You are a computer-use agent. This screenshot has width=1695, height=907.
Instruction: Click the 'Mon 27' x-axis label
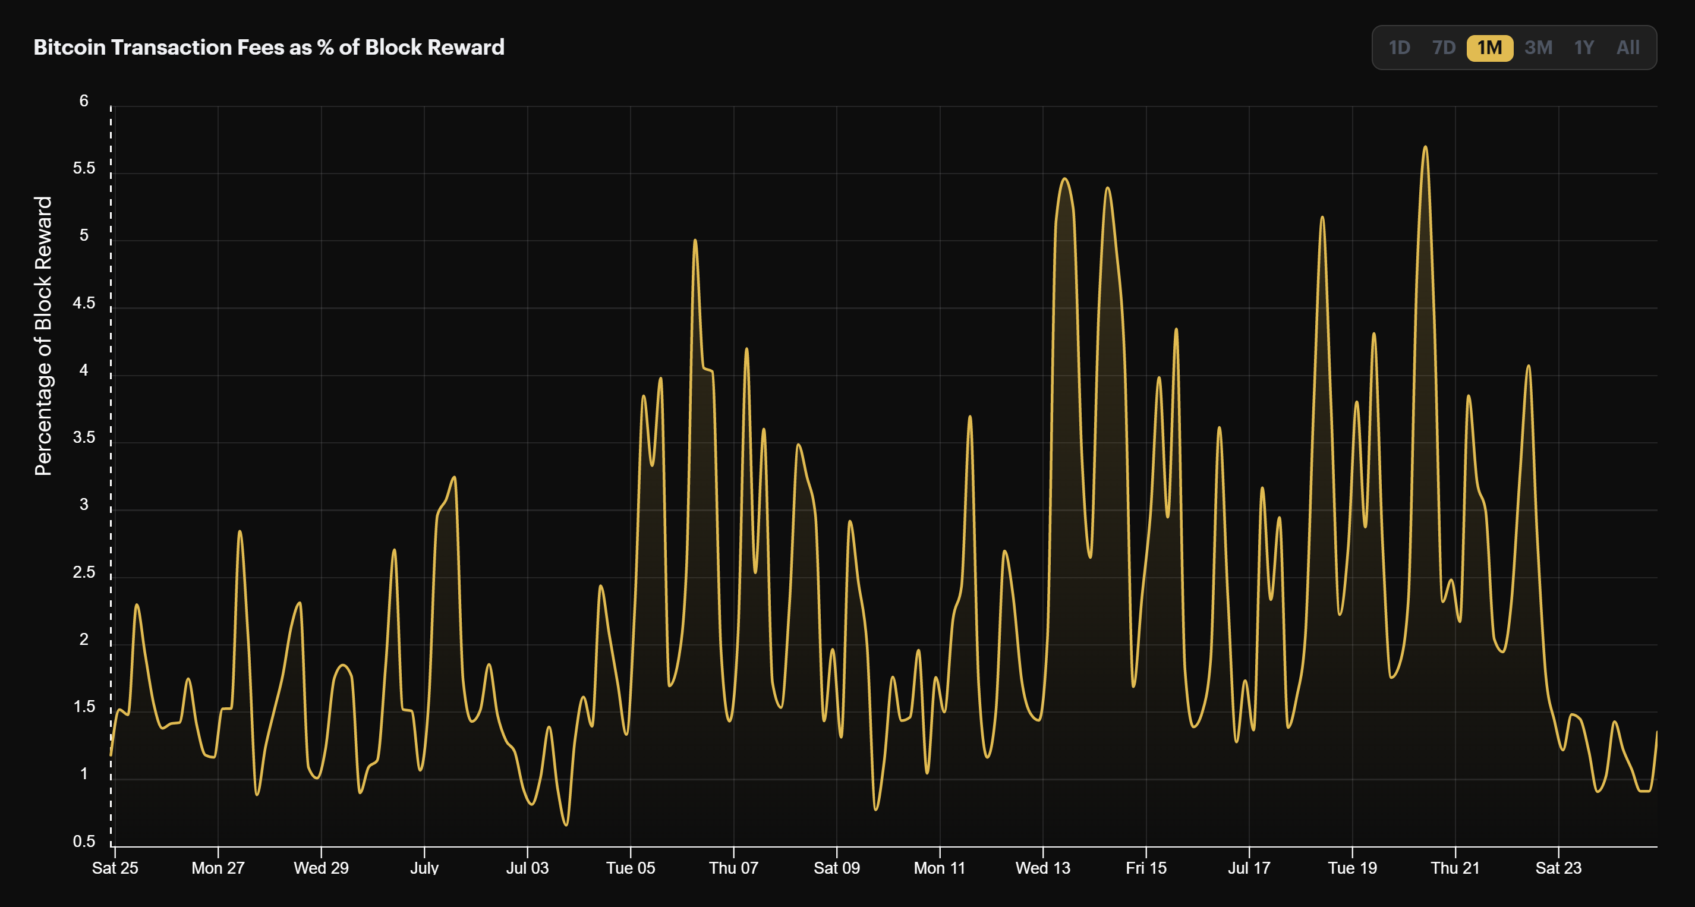coord(218,868)
